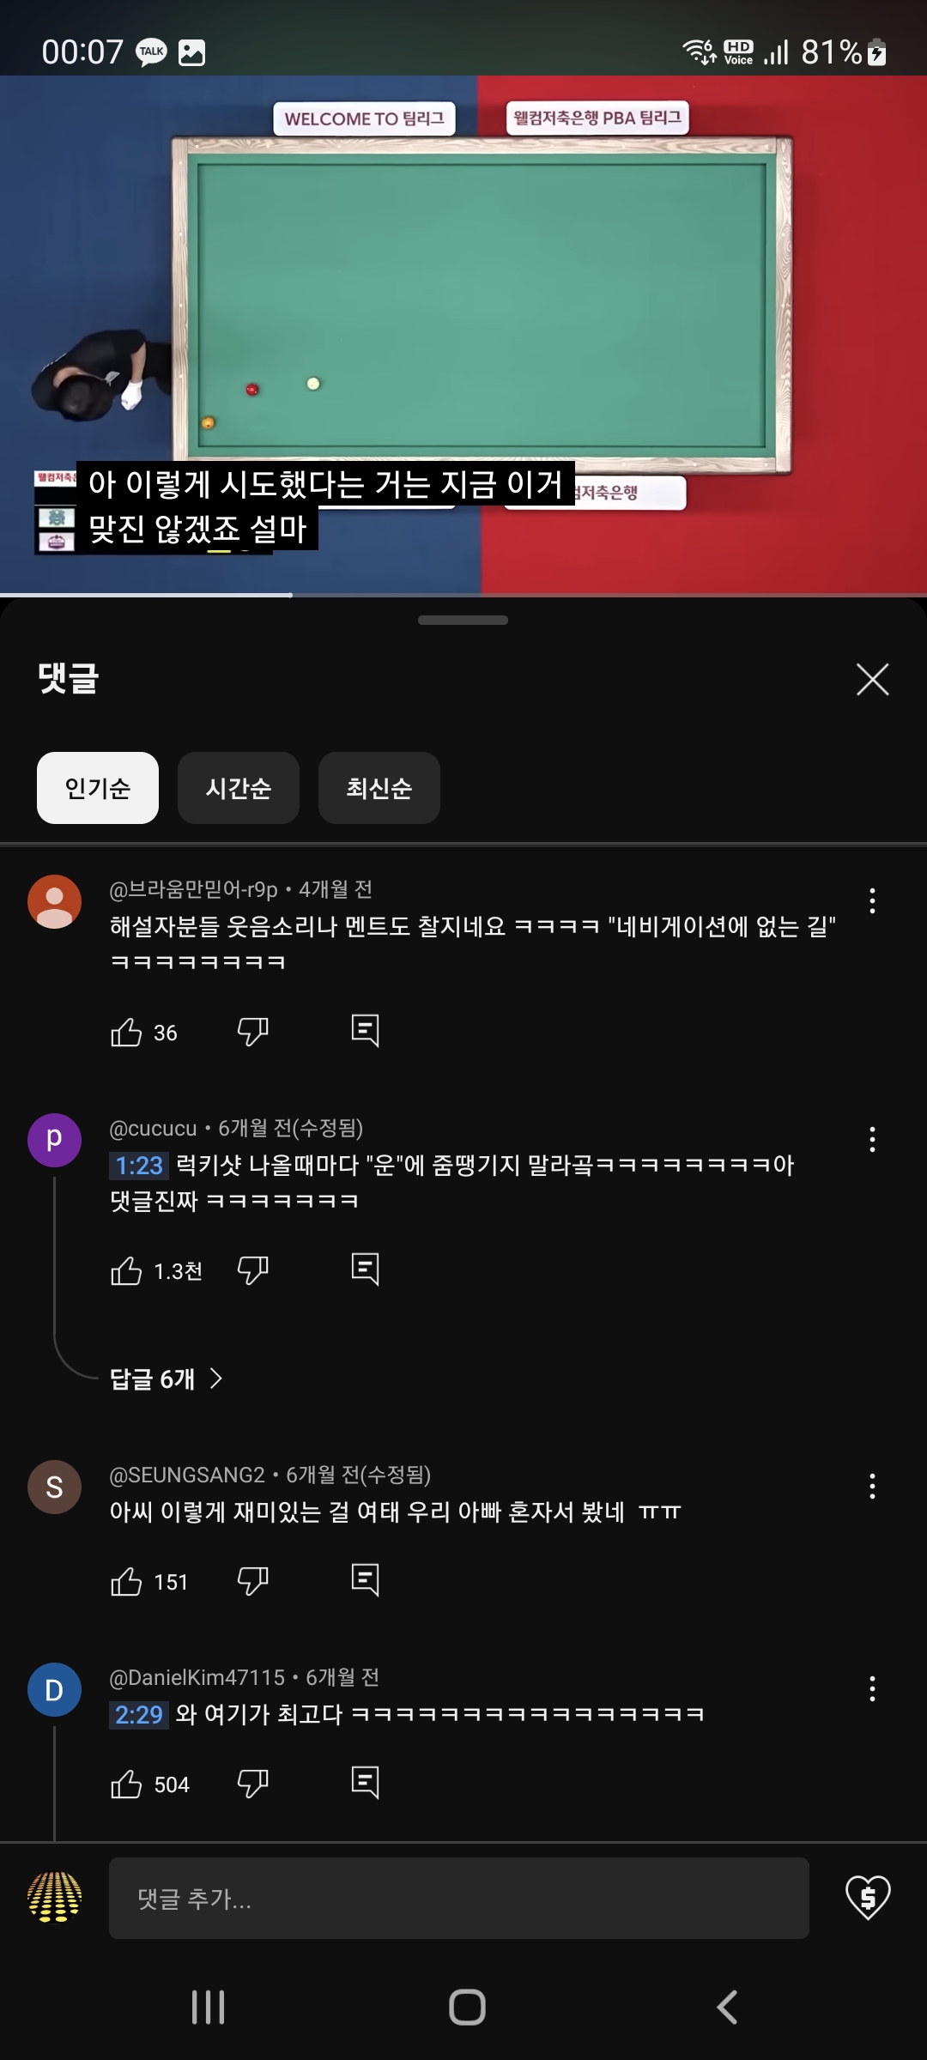Select the 인기순 sort chip
Image resolution: width=927 pixels, height=2060 pixels.
(98, 788)
